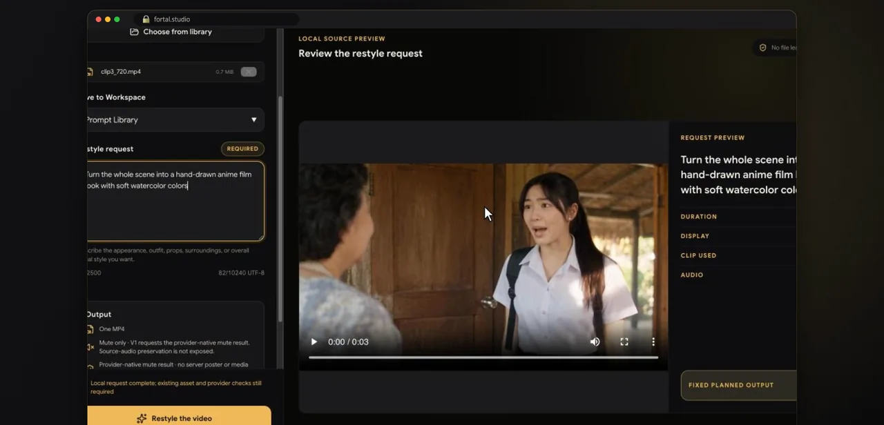Select the clip3_720.mp4 file name
884x425 pixels.
(121, 72)
